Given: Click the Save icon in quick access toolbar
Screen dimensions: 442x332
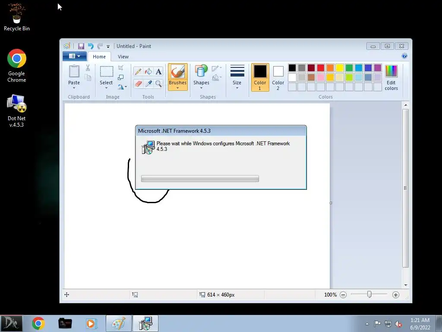Looking at the screenshot, I should click(81, 46).
